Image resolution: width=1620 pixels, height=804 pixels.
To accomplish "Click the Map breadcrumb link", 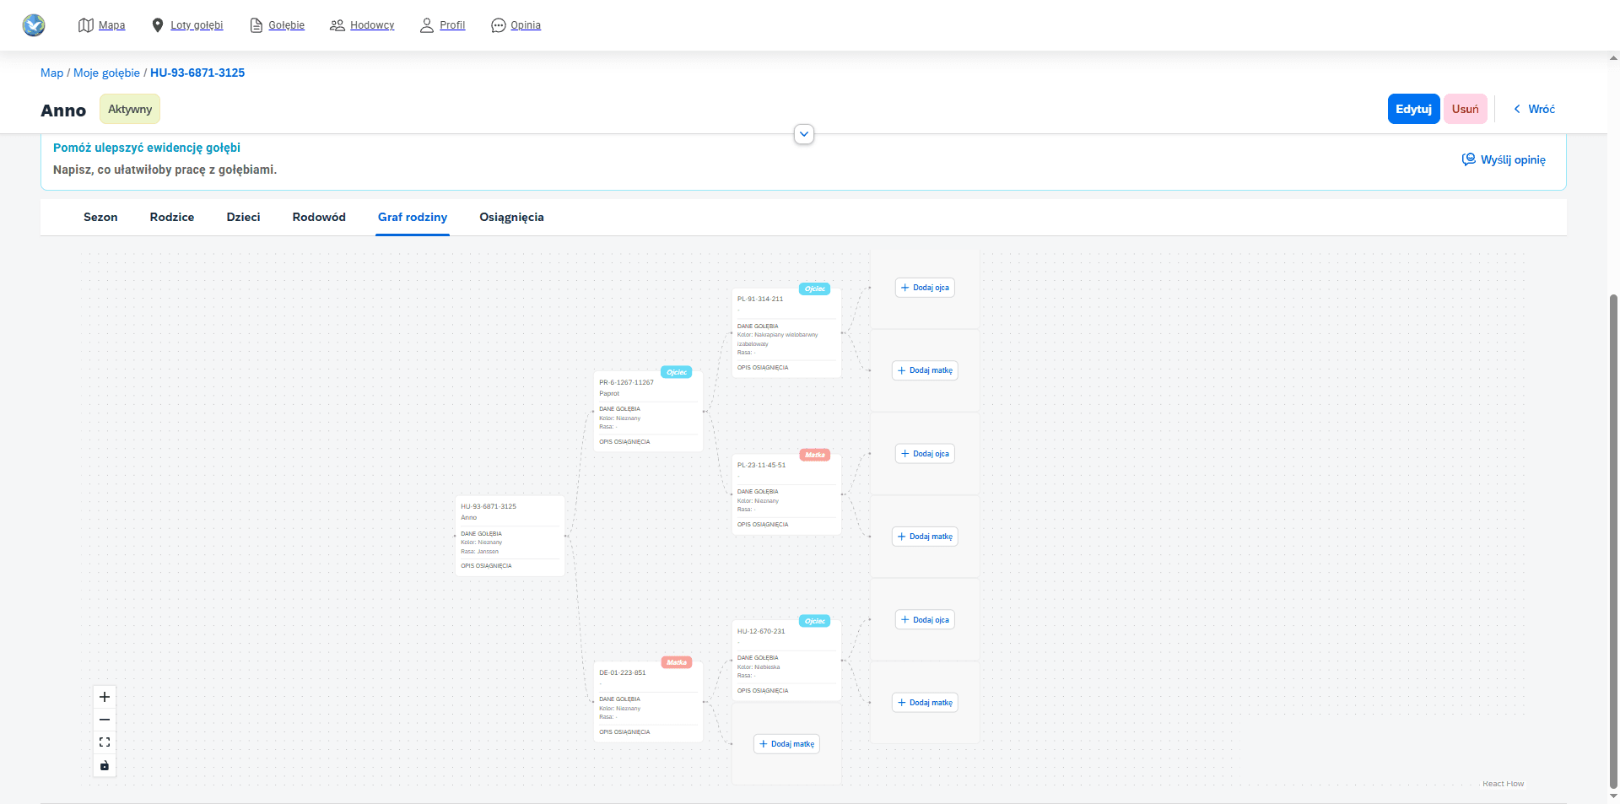I will tap(51, 73).
